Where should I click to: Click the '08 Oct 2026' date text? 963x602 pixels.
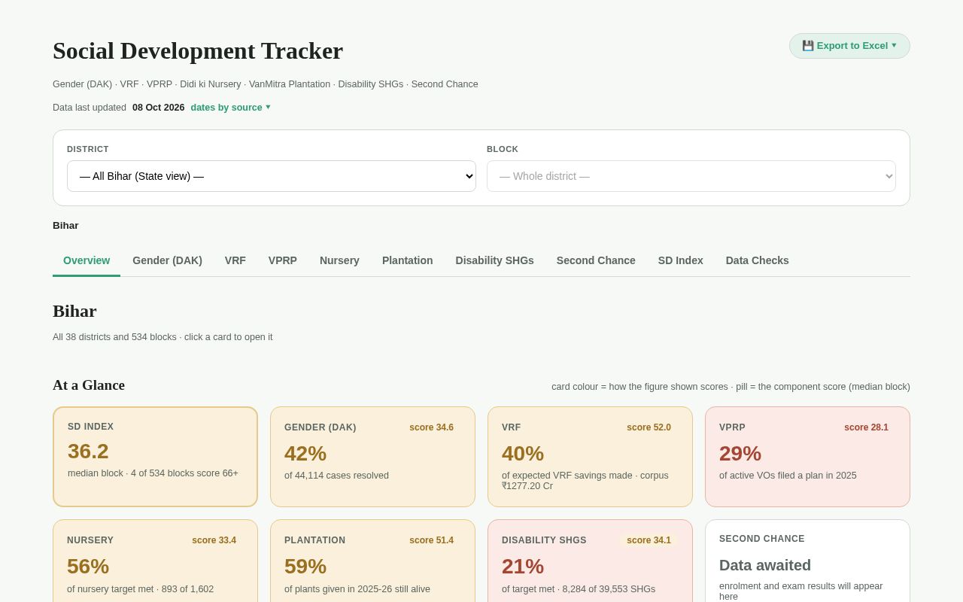point(158,108)
